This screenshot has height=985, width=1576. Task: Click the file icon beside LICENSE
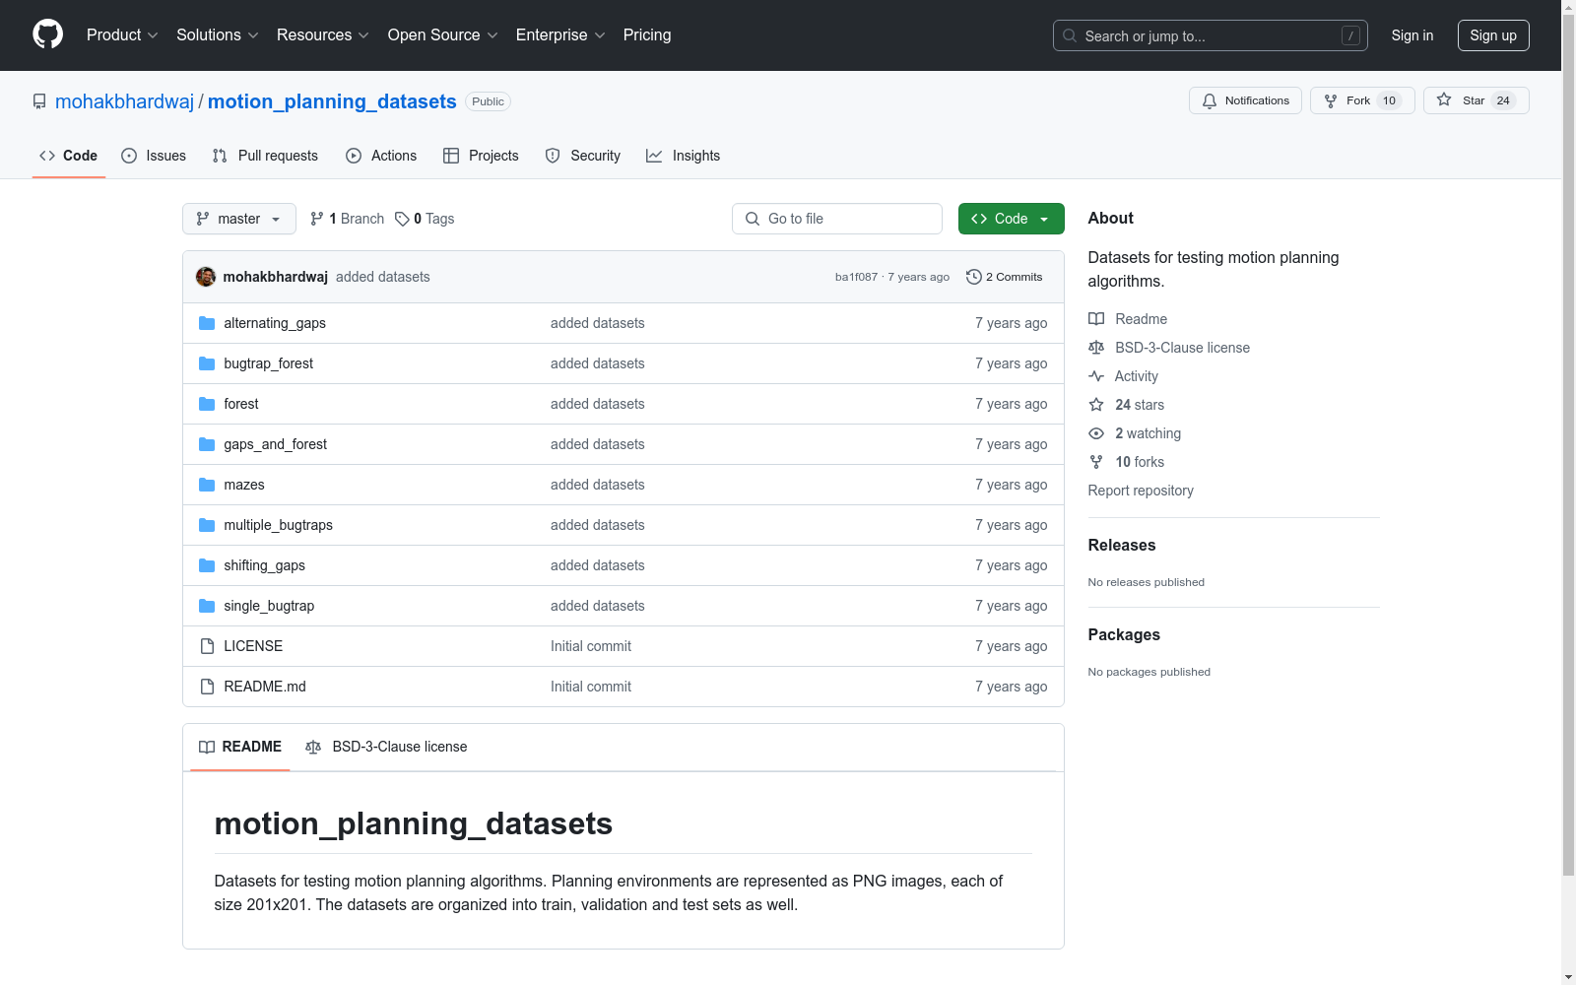click(207, 646)
